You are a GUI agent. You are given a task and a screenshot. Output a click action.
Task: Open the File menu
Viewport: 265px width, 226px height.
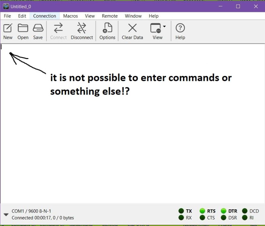point(7,16)
